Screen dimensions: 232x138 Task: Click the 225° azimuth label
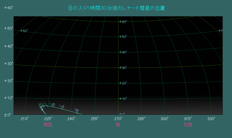48,119
